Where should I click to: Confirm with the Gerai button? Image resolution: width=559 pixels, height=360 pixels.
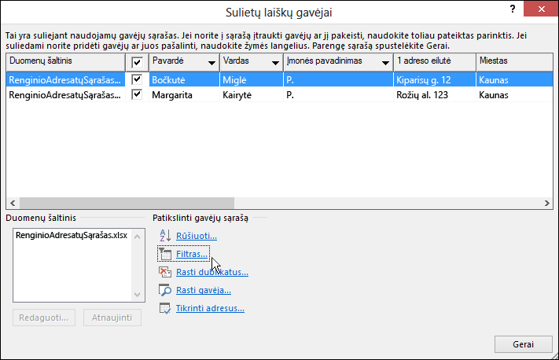pos(523,344)
